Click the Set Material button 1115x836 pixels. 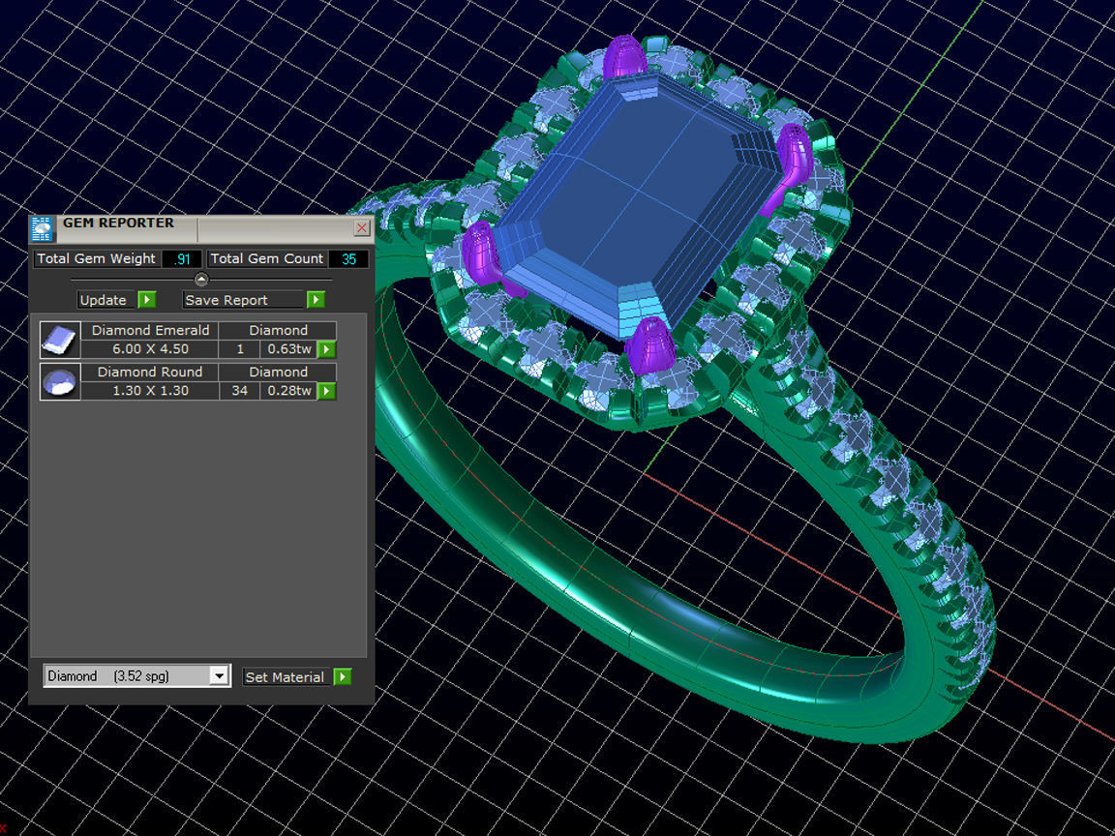[286, 676]
